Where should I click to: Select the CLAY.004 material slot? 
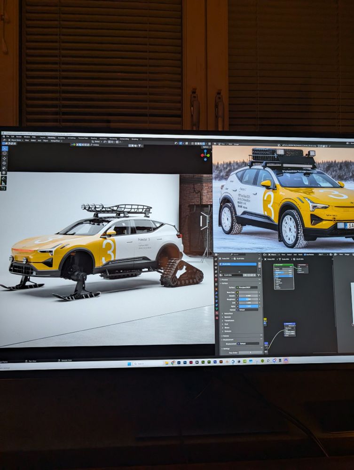(238, 264)
